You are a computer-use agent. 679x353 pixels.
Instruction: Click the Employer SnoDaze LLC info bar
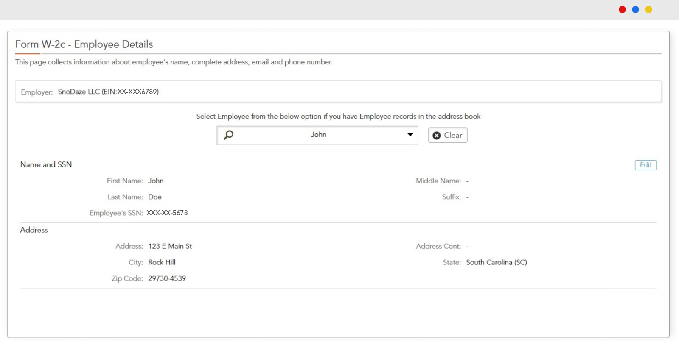pos(338,92)
